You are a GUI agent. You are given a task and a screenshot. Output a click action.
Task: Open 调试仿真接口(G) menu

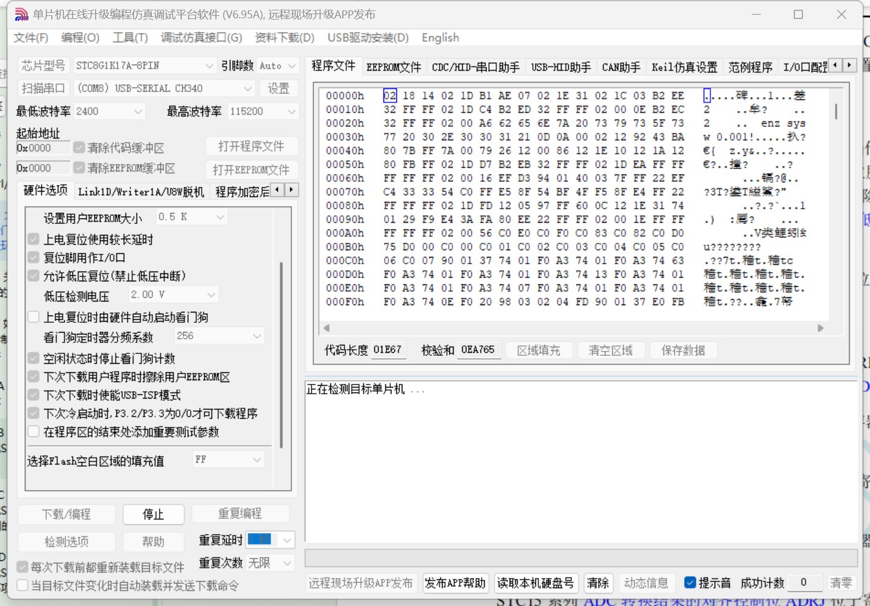coord(201,38)
